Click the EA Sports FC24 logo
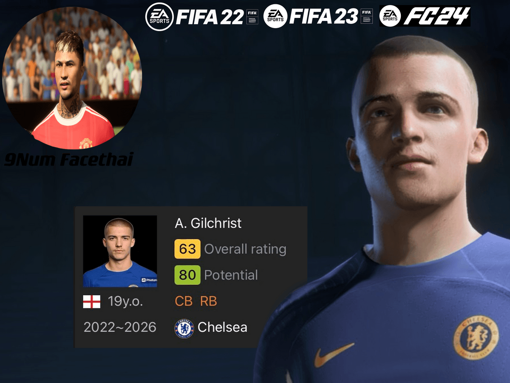The height and width of the screenshot is (383, 510). tap(425, 16)
